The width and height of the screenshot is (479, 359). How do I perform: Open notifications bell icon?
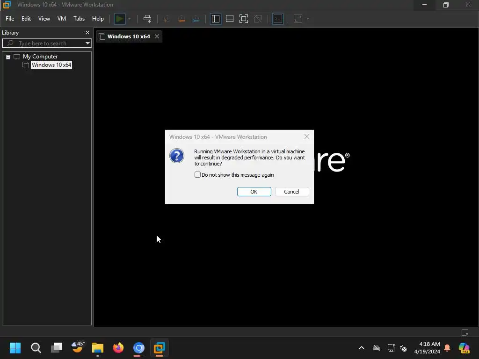pos(447,348)
